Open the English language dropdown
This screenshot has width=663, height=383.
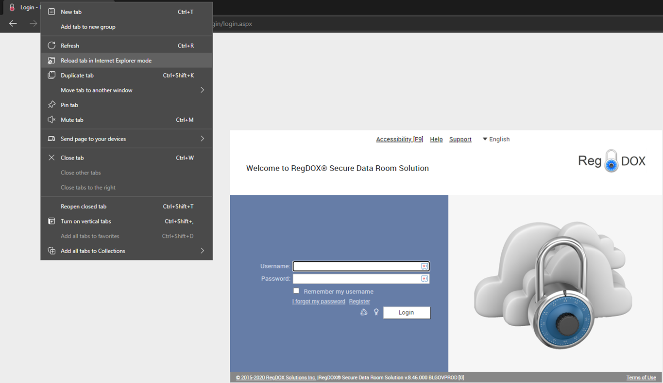pyautogui.click(x=496, y=139)
